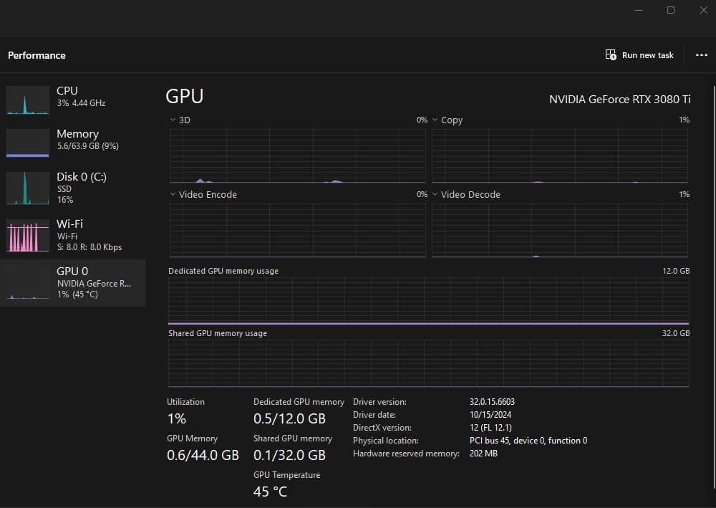Click the Dedicated GPU memory usage graph

click(x=428, y=302)
